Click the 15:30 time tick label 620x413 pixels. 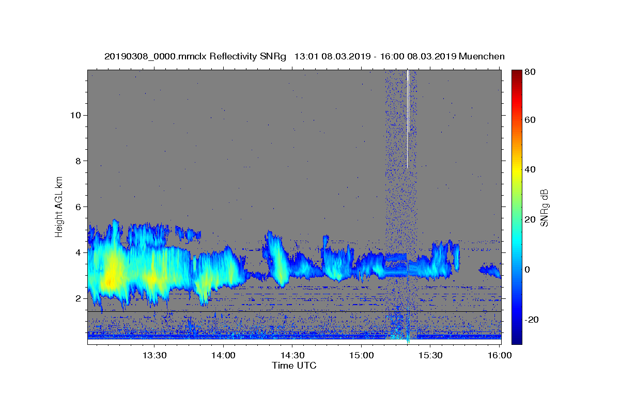[x=430, y=355]
